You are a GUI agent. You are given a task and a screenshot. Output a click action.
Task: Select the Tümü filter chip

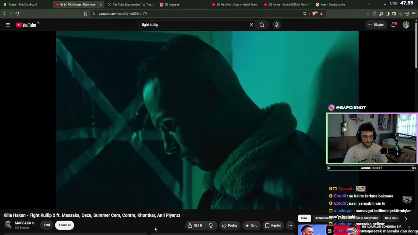[304, 218]
